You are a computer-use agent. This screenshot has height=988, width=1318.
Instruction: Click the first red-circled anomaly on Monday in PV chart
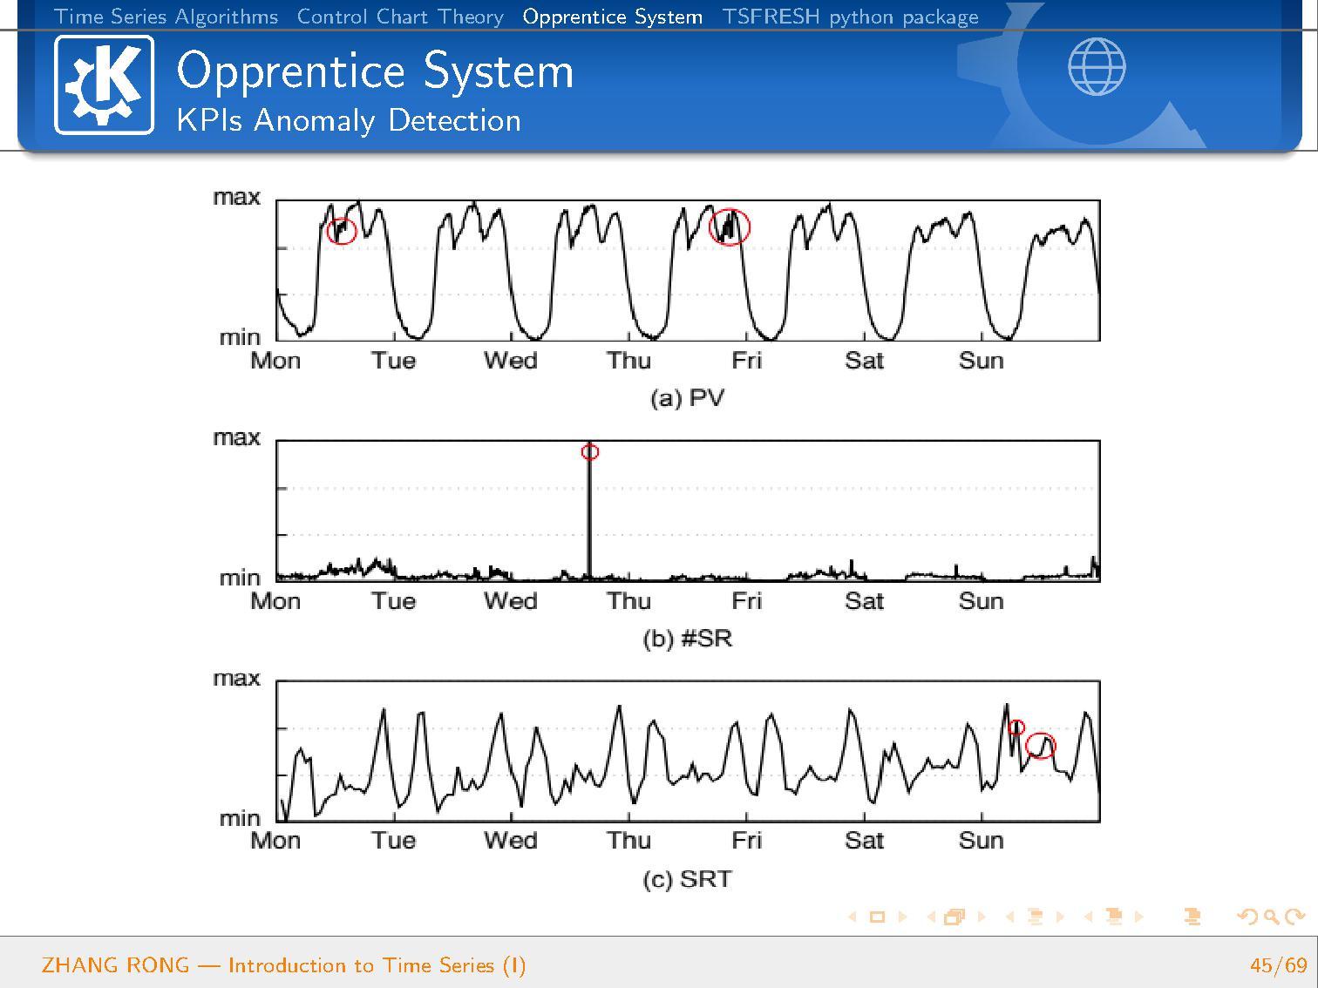[x=342, y=230]
